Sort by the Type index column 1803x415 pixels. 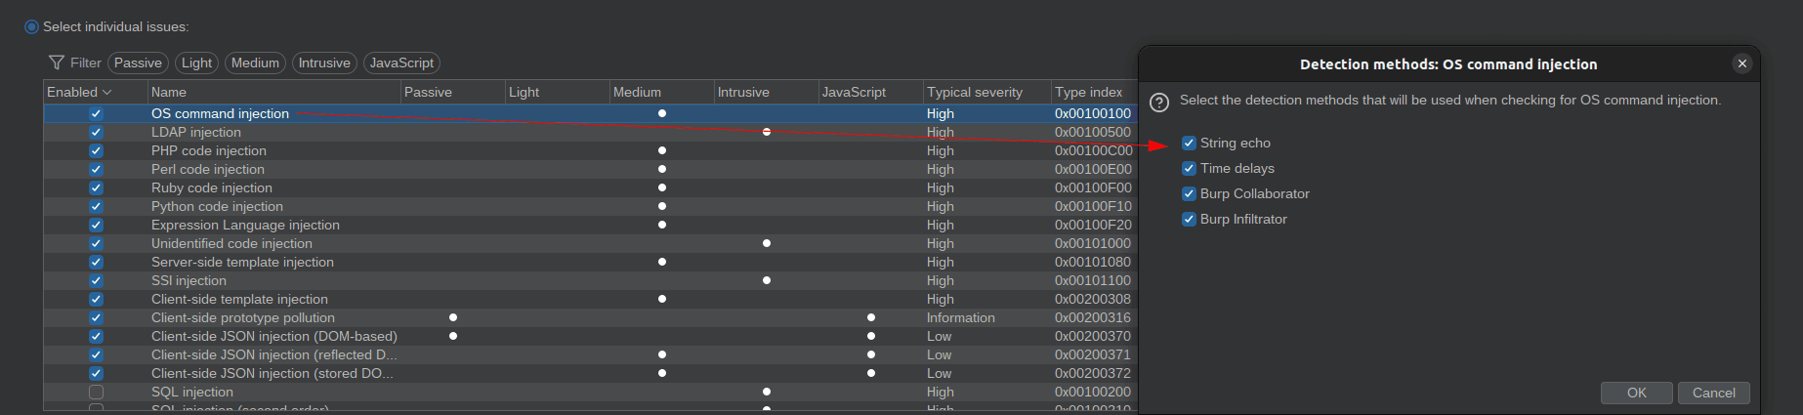pos(1089,92)
